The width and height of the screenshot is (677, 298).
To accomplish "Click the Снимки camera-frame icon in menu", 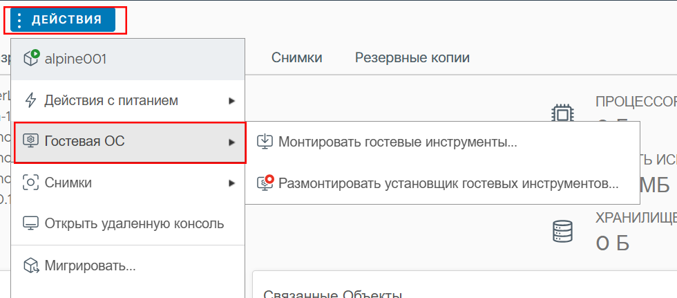I will [30, 183].
